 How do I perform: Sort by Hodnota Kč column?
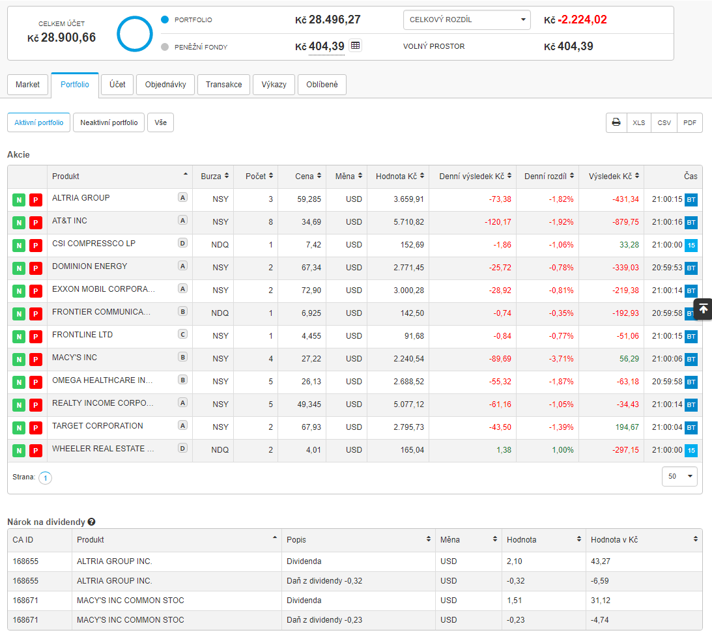(398, 176)
